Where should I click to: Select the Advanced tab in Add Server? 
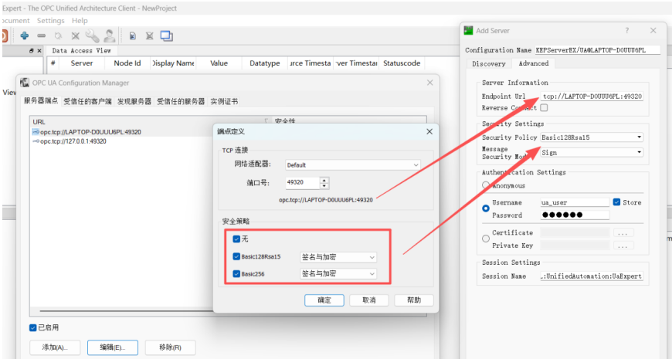pos(534,63)
